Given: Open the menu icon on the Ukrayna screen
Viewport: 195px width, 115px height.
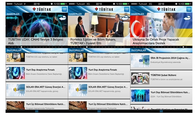Looking at the screenshot, I should coord(189,9).
